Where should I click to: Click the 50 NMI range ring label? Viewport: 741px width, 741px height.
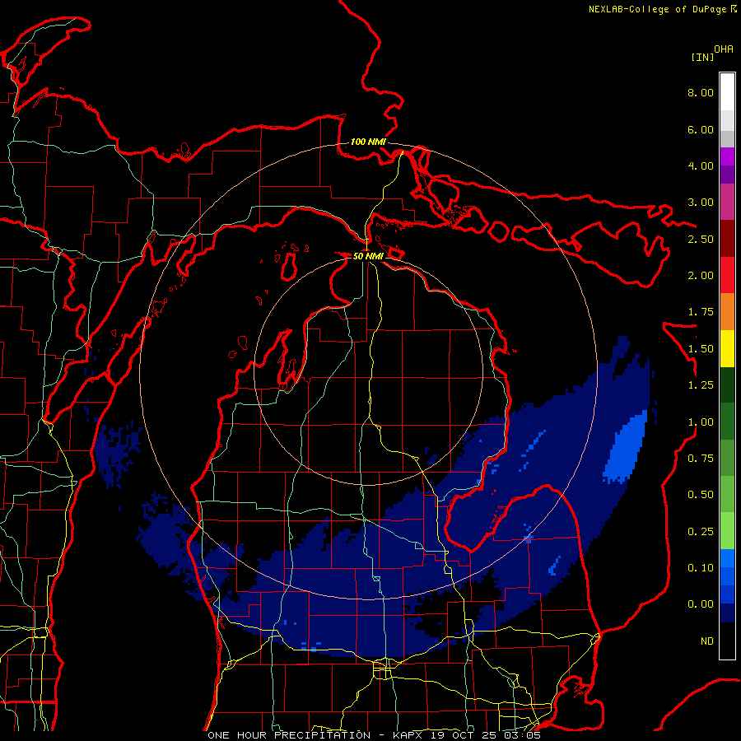368,256
